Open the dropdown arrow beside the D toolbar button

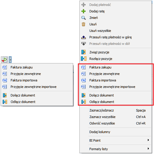point(10,60)
